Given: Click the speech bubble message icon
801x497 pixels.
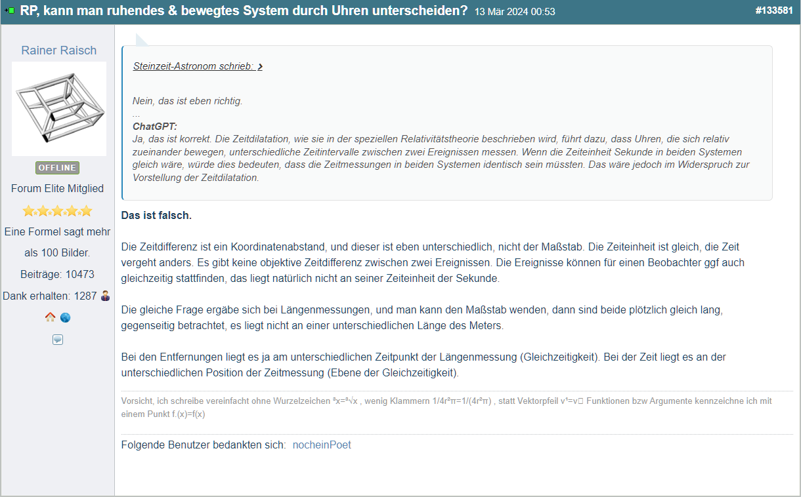Looking at the screenshot, I should [x=58, y=340].
